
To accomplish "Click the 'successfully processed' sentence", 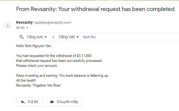I will click(59, 61).
